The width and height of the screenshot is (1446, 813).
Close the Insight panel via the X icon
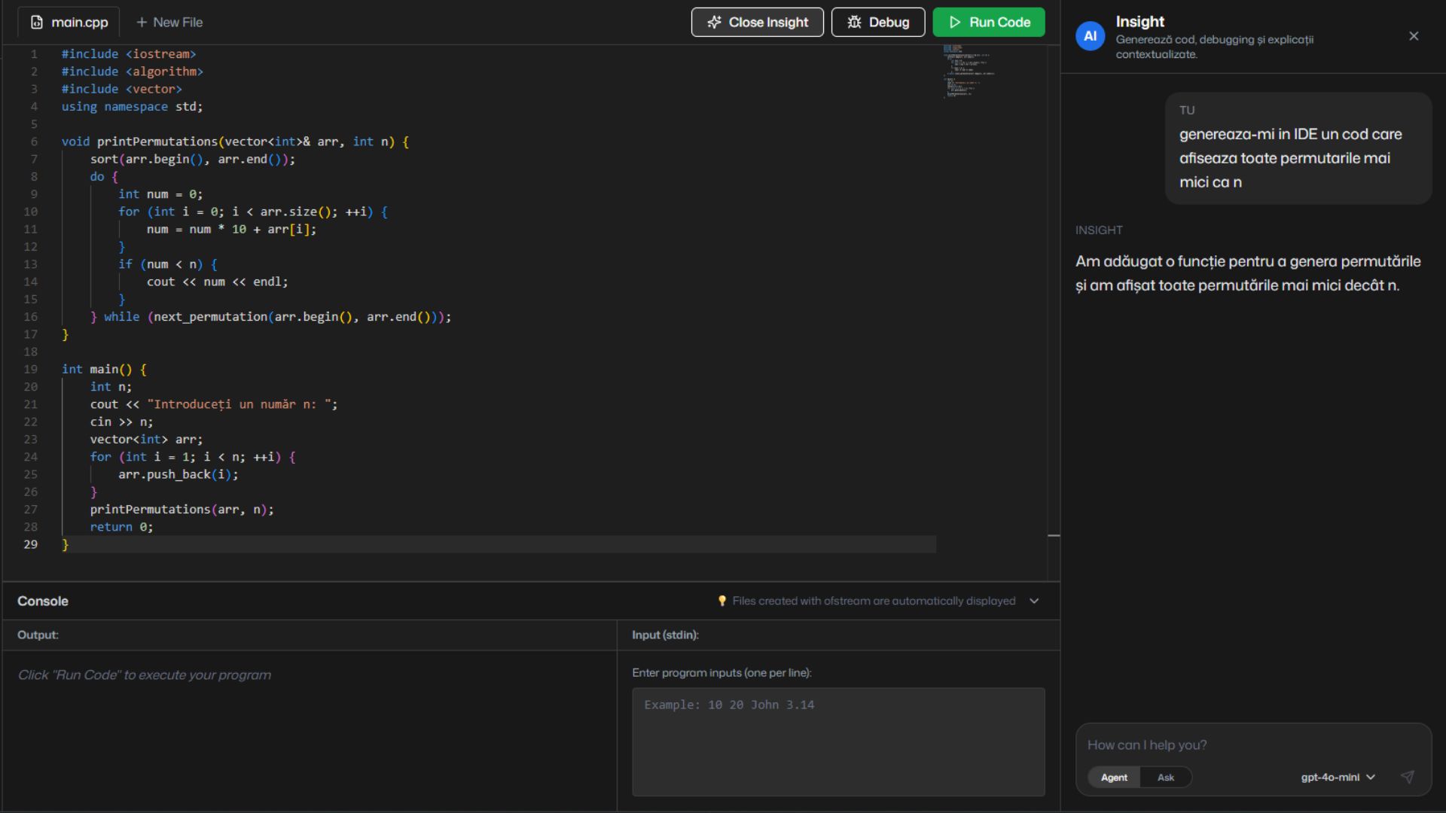[x=1414, y=35]
